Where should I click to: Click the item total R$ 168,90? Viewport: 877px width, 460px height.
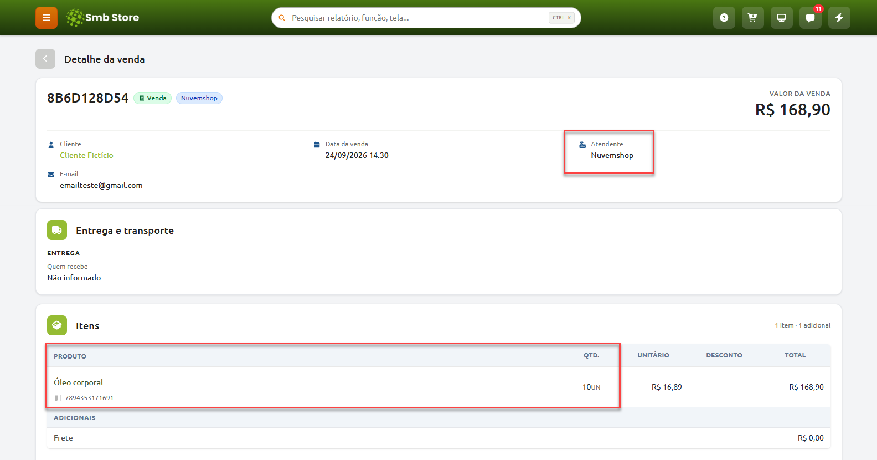click(806, 387)
